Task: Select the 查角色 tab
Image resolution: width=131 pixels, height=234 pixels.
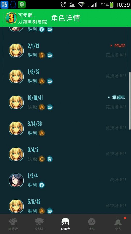Action: 65,224
